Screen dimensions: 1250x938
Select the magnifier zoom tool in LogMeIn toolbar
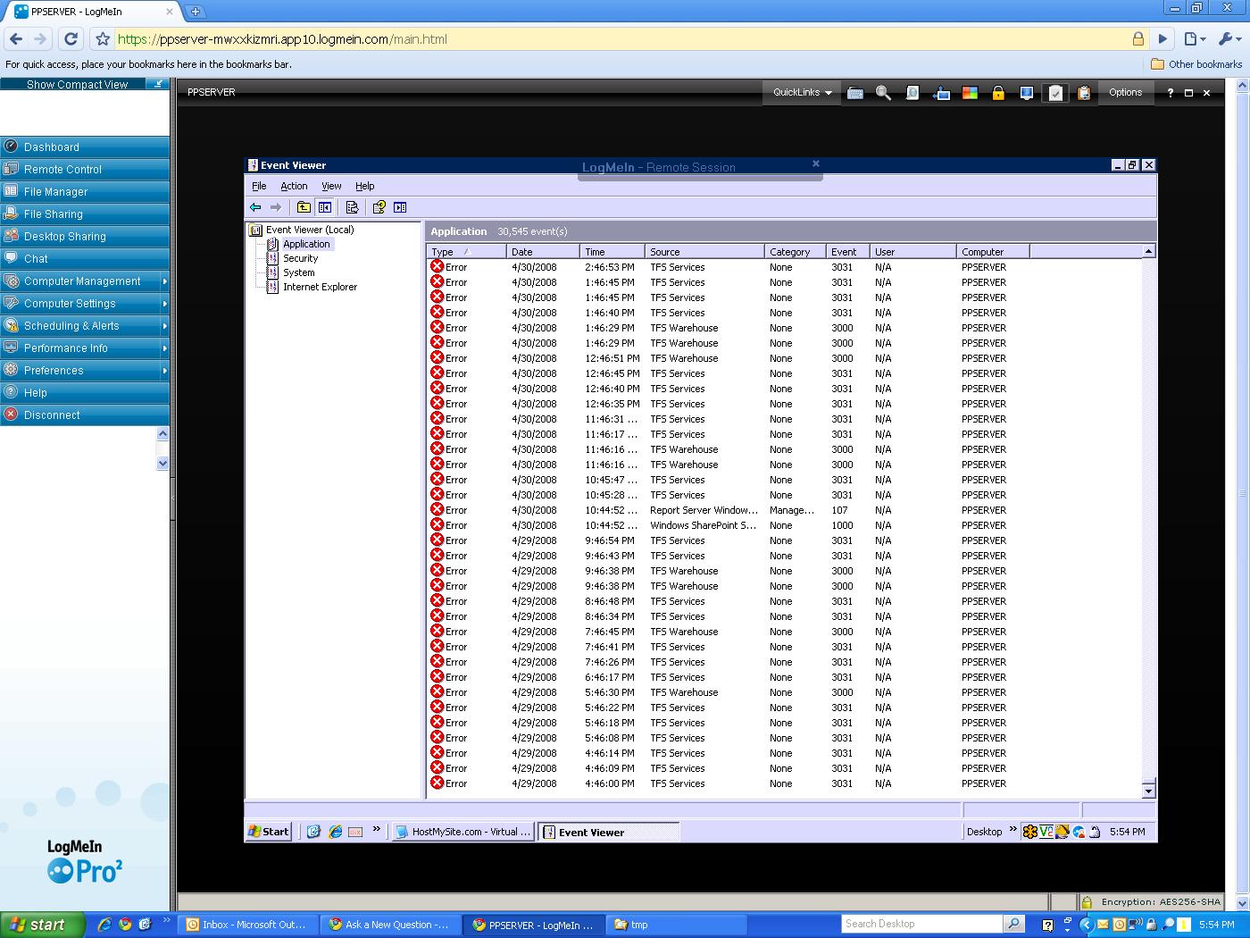(x=883, y=92)
